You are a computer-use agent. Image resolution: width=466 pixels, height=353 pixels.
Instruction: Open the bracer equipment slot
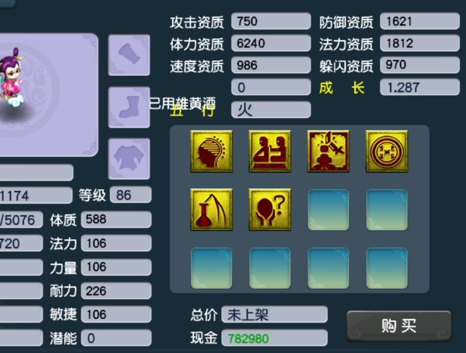[x=129, y=55]
